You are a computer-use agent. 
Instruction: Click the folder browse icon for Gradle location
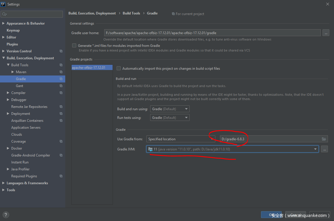click(x=324, y=139)
